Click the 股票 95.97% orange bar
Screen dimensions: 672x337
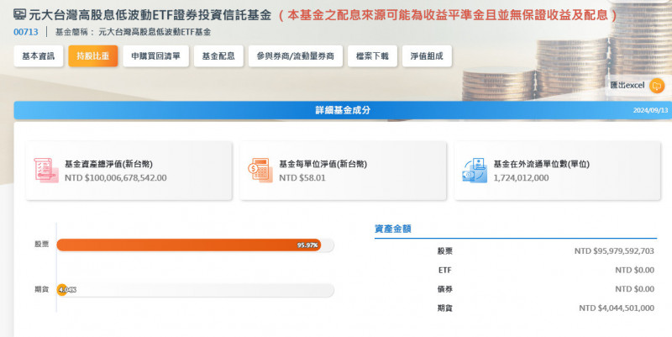188,245
